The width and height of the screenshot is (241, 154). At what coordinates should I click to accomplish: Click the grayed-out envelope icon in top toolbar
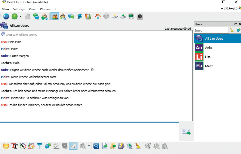point(28,16)
